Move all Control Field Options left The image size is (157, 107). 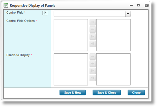(93, 44)
